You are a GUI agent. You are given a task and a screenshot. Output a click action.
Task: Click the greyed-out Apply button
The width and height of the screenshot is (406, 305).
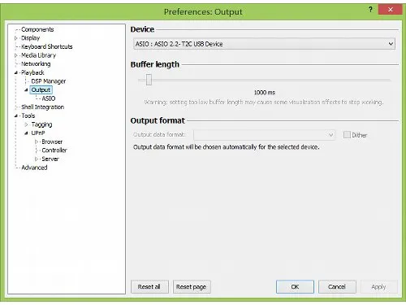tap(378, 286)
